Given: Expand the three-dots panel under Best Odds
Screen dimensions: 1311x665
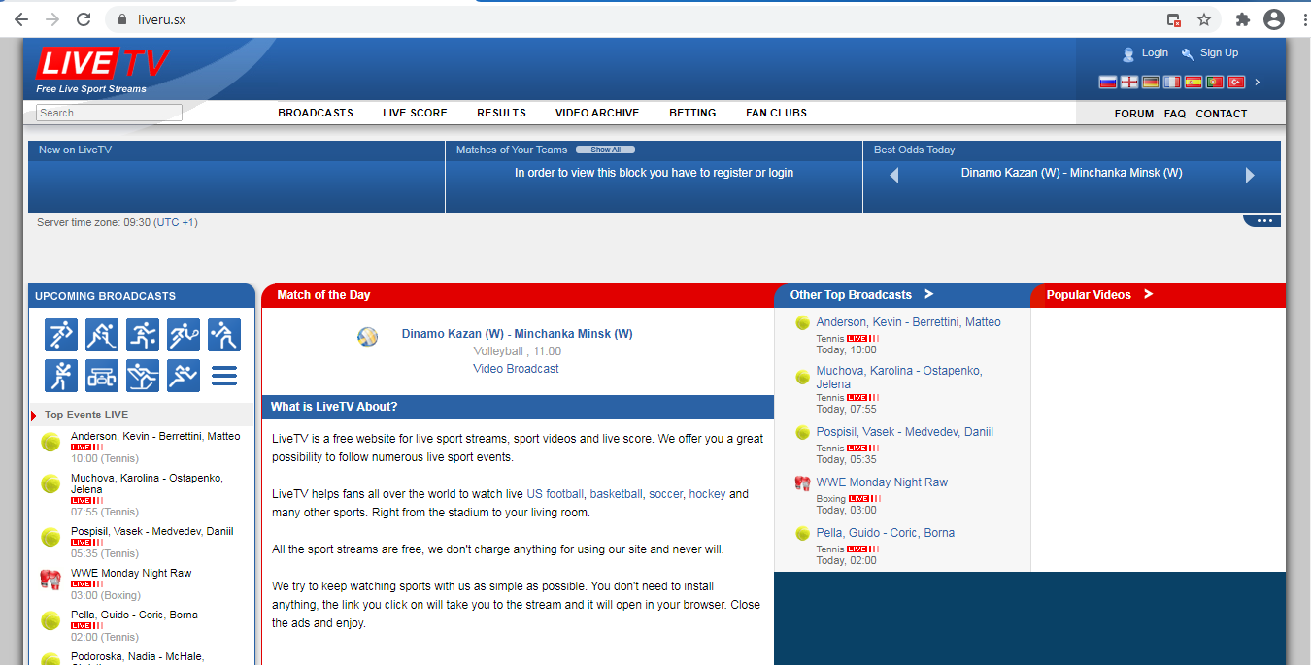Looking at the screenshot, I should (1262, 221).
